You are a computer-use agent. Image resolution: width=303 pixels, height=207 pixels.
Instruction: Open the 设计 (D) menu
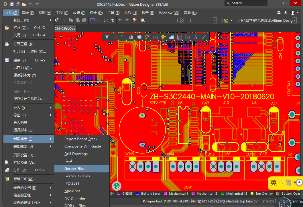pos(96,13)
